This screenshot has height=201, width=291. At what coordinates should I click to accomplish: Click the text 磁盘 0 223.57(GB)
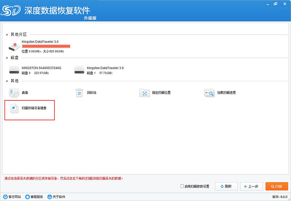[x=35, y=73]
